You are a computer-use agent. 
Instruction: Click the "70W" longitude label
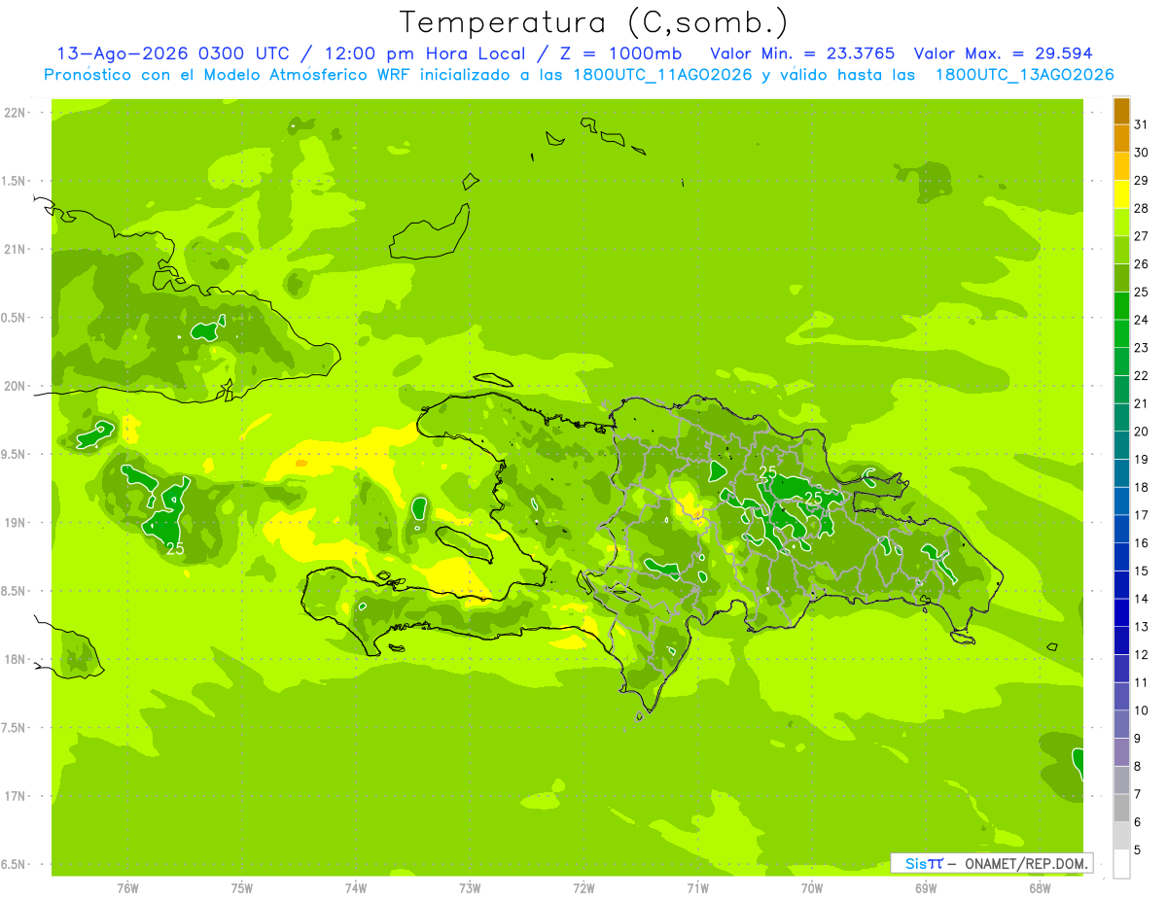(x=812, y=888)
